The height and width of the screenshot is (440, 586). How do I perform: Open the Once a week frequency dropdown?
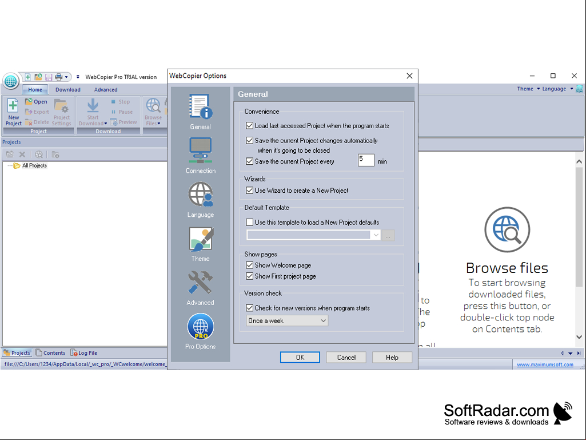point(287,320)
